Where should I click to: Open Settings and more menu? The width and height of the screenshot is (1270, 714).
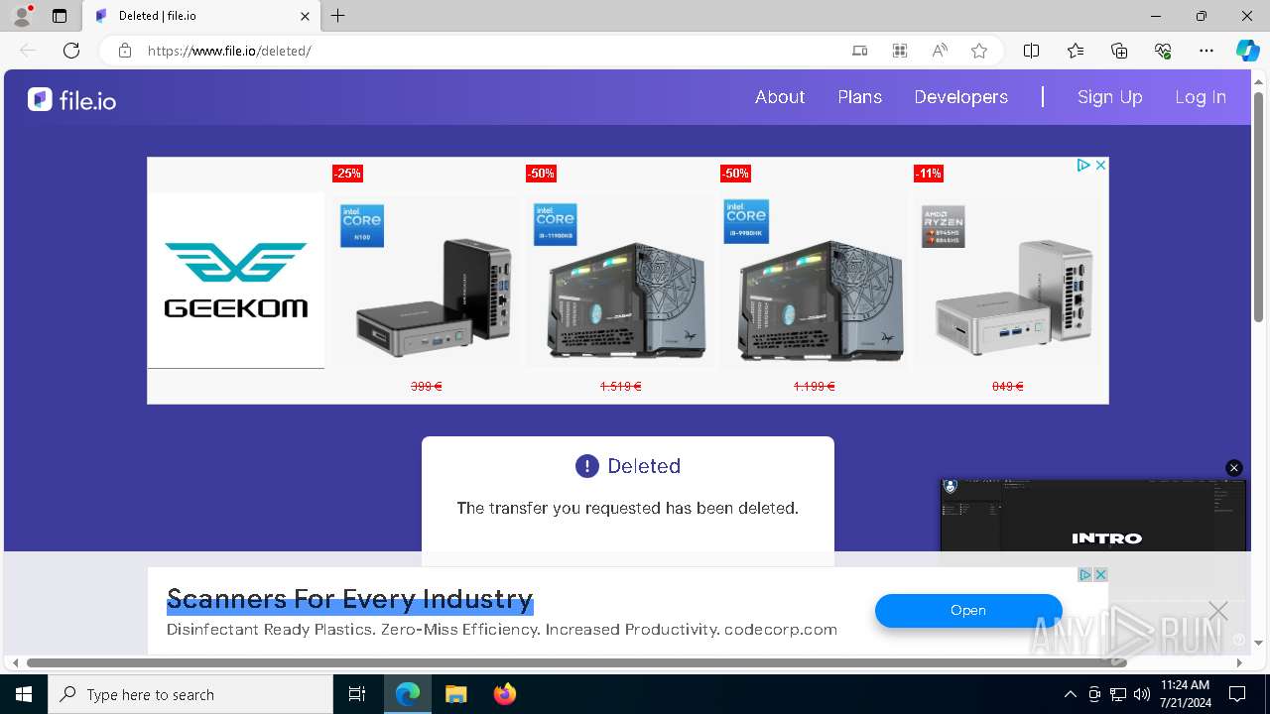click(x=1206, y=51)
